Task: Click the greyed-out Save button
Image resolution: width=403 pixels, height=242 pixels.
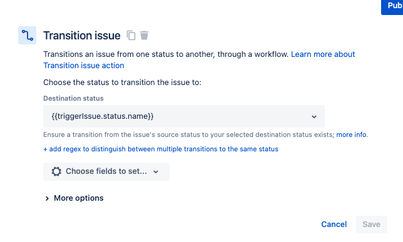Action: point(371,224)
